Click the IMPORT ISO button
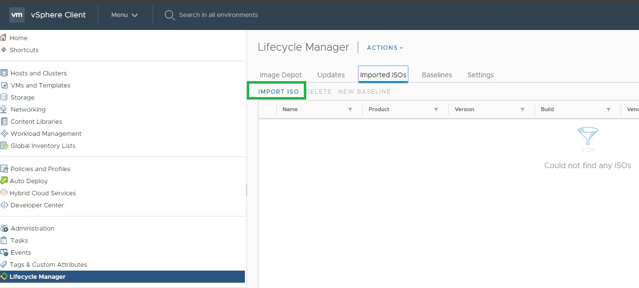This screenshot has height=288, width=639. 279,91
